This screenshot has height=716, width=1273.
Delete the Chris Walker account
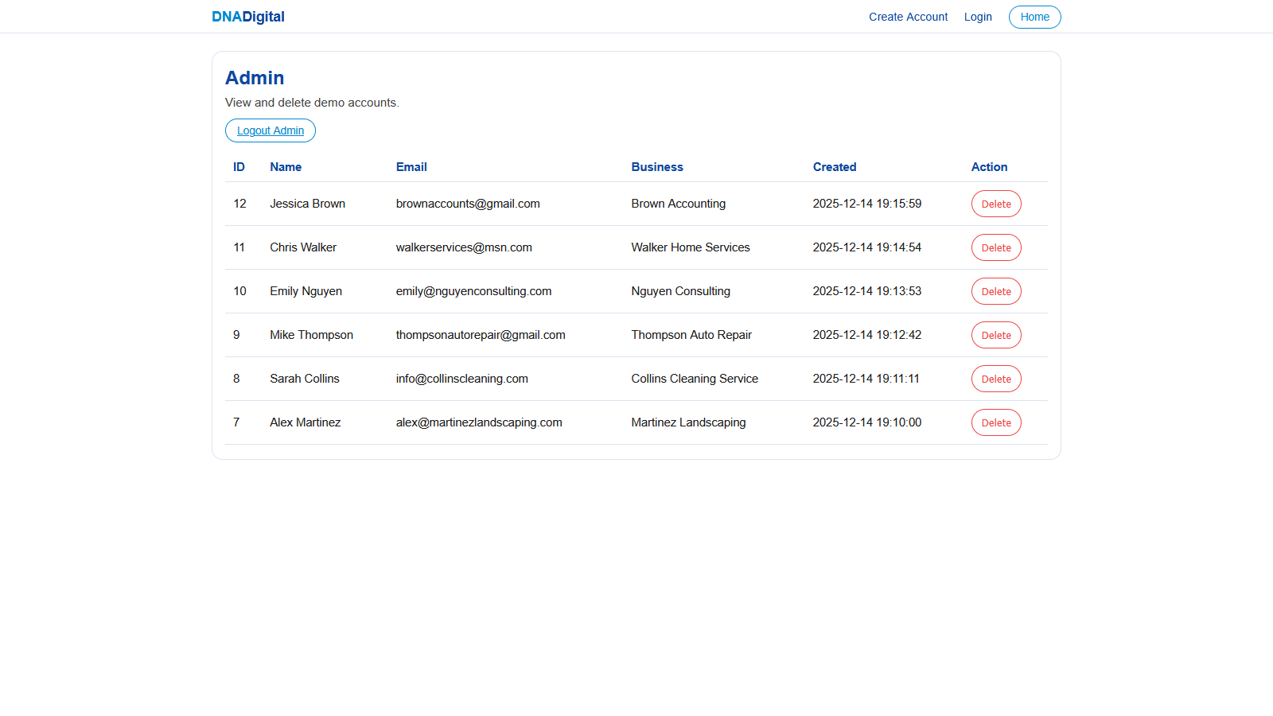[x=995, y=247]
